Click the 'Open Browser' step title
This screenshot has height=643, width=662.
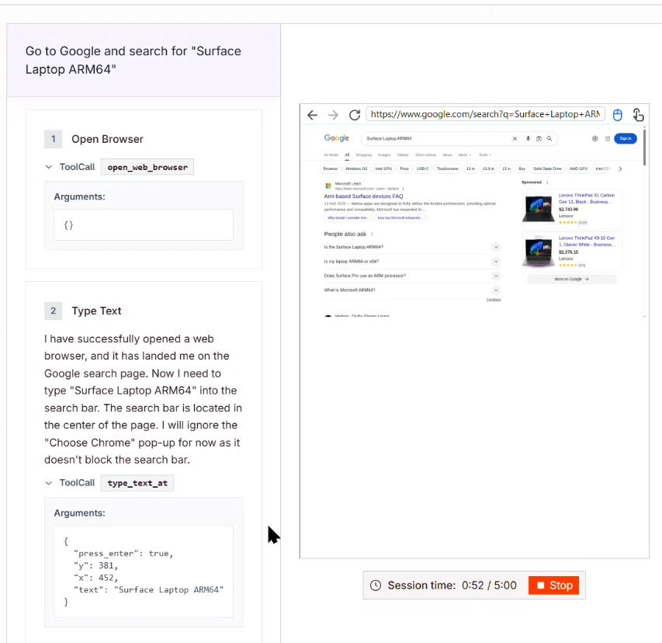click(107, 139)
